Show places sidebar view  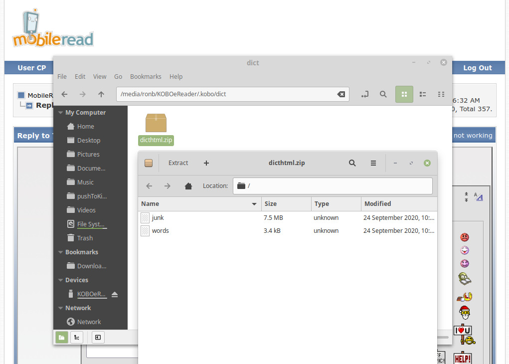(62, 338)
